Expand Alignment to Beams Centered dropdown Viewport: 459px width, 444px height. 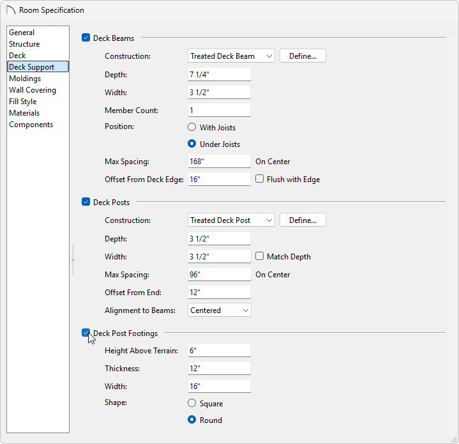220,310
